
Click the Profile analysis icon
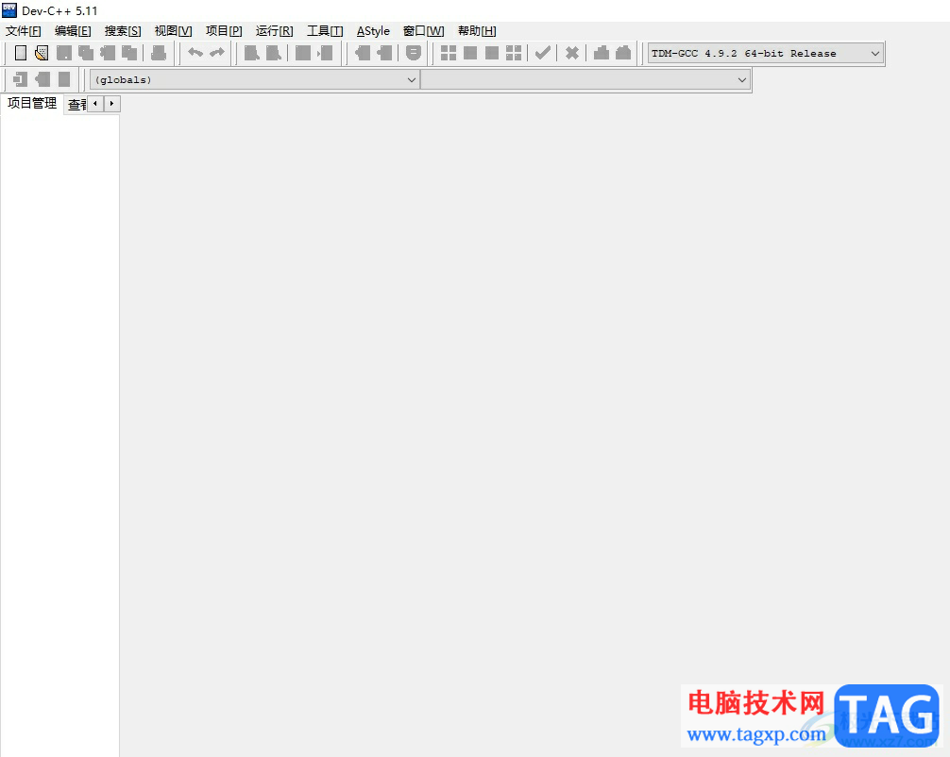pos(601,53)
